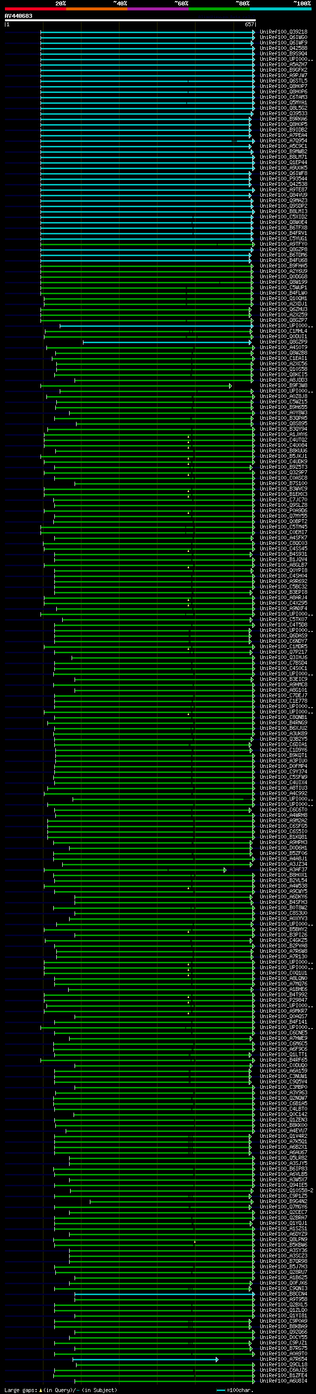Open hit UniRef100_Q6IWG0
Screen dimensions: 316x1394
[283, 38]
